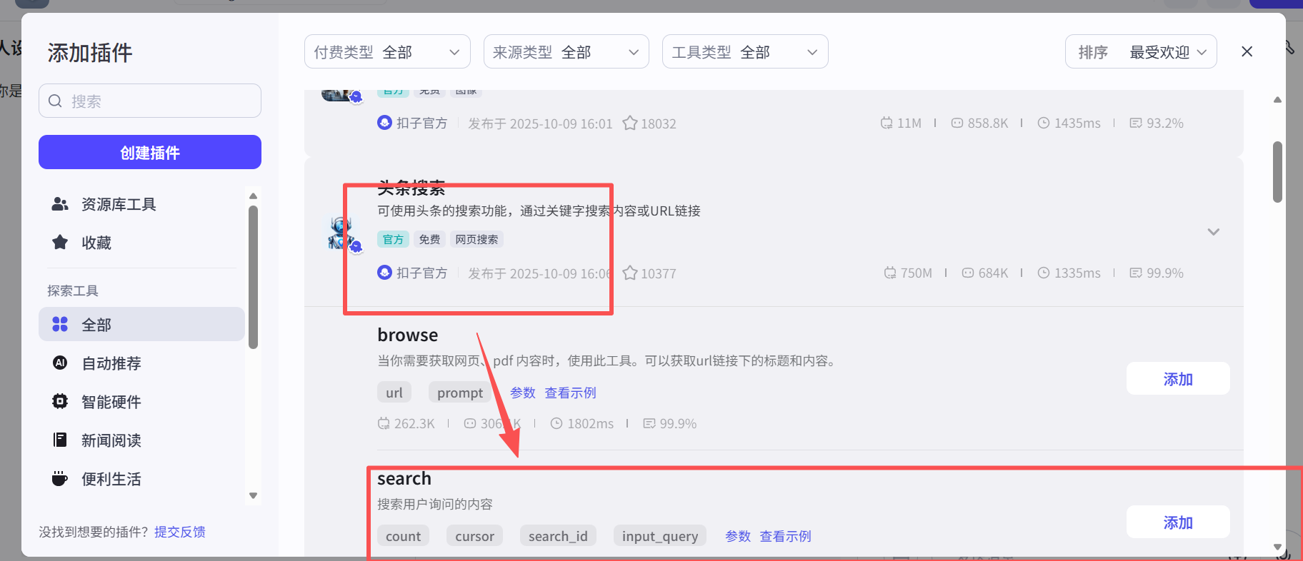Focus the 搜索 plugin search field
Viewport: 1303px width, 561px height.
[150, 101]
